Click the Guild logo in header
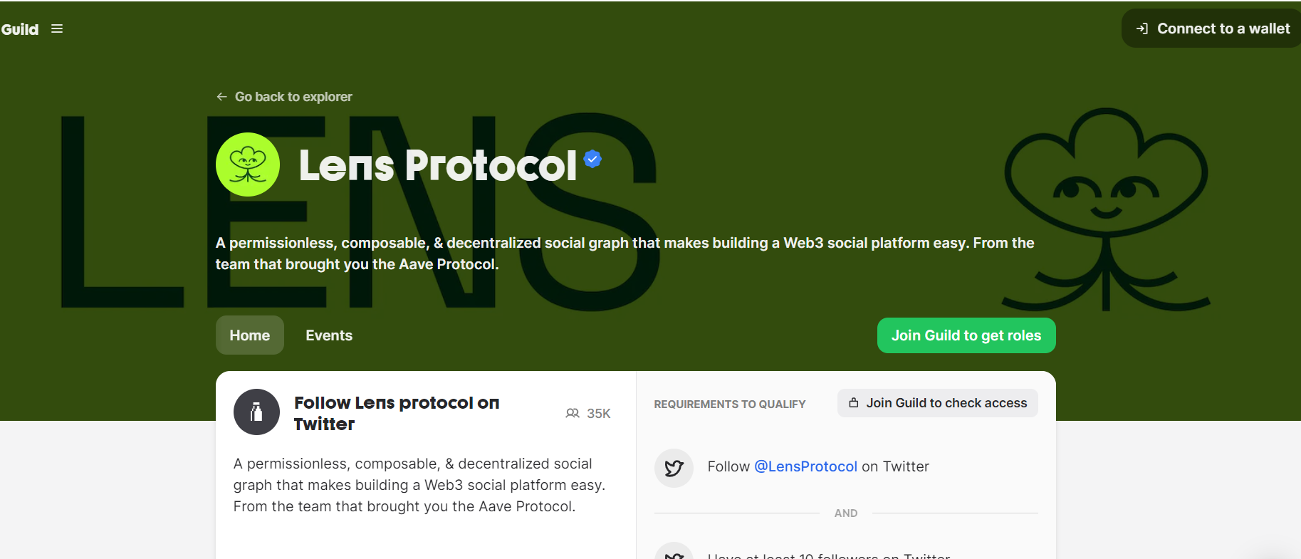This screenshot has width=1301, height=559. coord(20,29)
